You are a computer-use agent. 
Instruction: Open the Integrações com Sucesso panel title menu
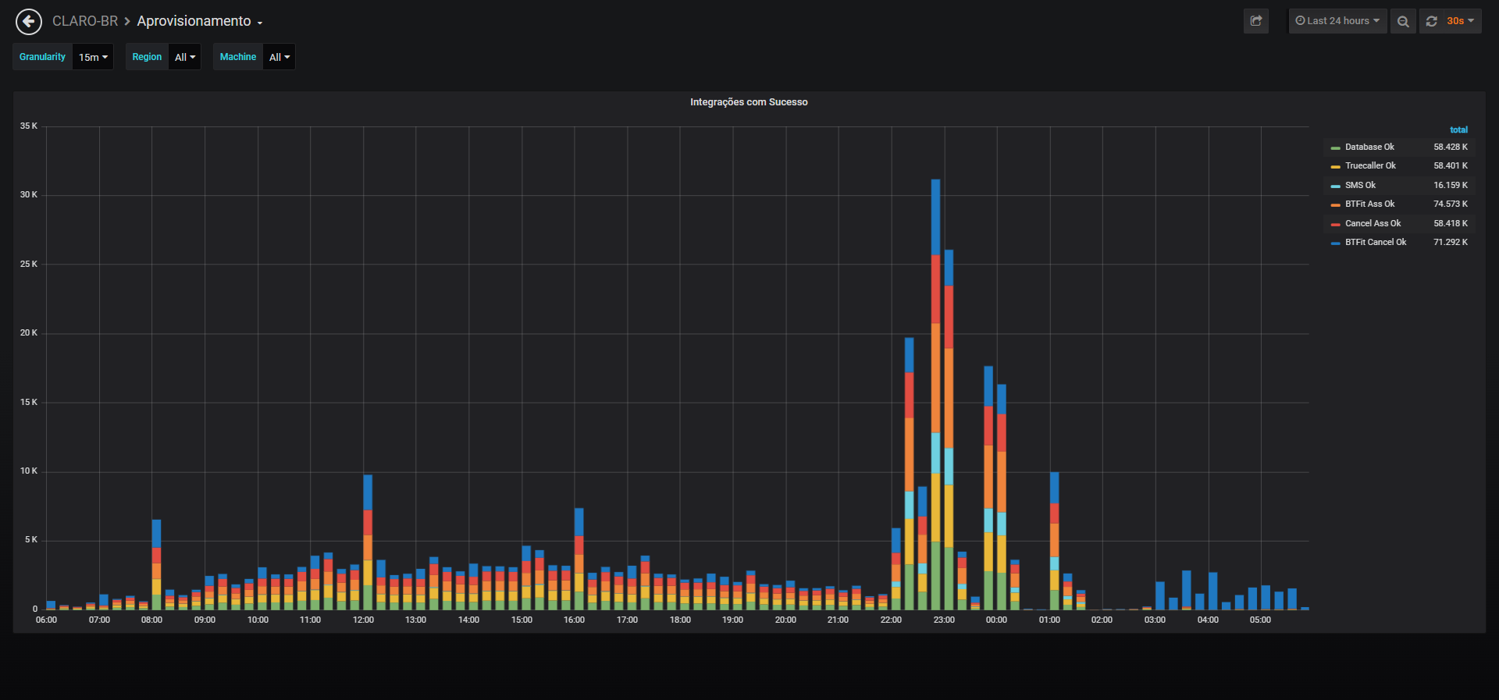(749, 102)
